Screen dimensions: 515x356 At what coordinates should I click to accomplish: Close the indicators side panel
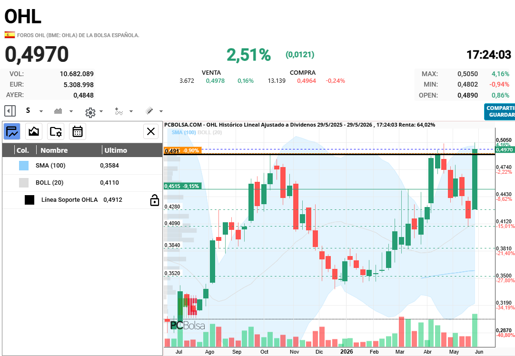[x=151, y=131]
